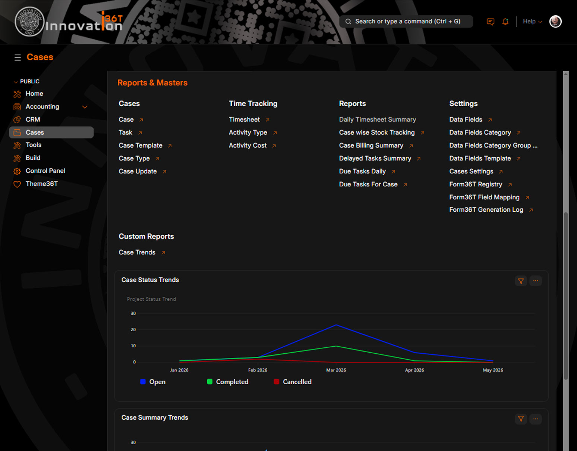Open Data Fields Template settings

point(480,158)
